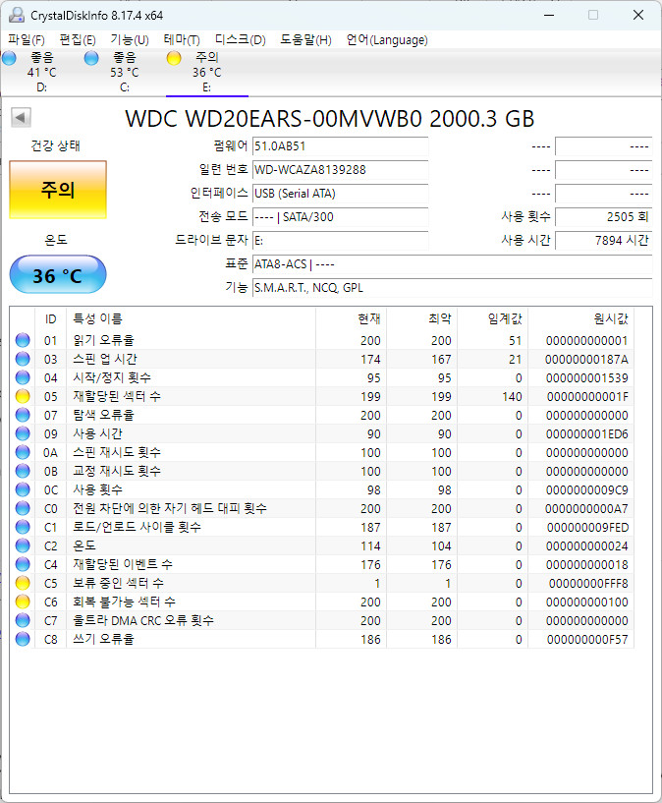Click the 임계값 column header

coord(492,319)
